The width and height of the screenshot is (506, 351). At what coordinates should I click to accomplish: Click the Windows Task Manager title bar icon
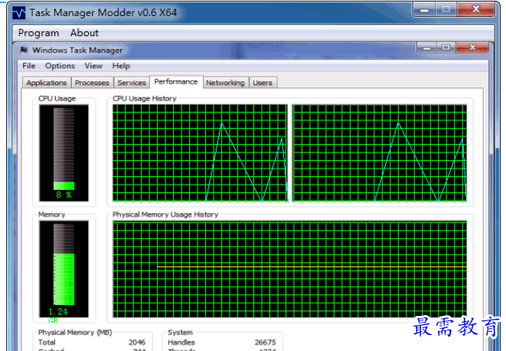click(x=23, y=51)
